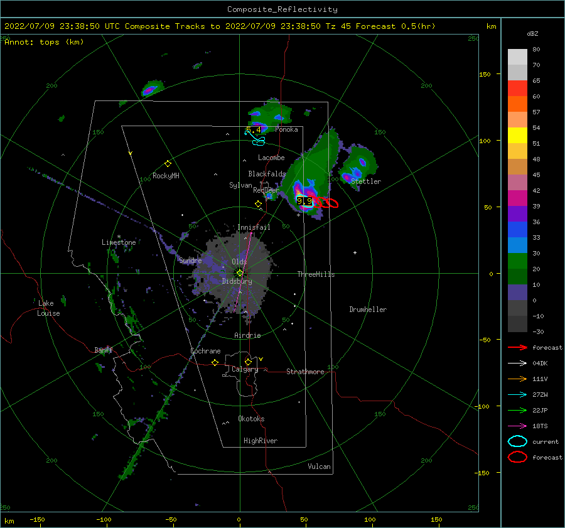Select the red 65 dBZ legend swatch
565x528 pixels.
point(517,88)
